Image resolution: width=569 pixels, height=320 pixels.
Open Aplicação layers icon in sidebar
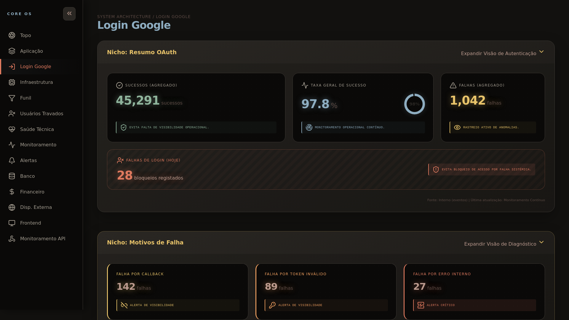click(x=12, y=51)
